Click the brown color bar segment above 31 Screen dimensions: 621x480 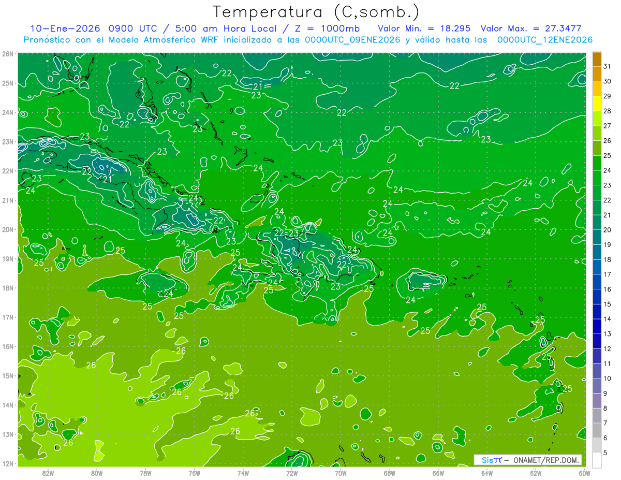pos(597,59)
